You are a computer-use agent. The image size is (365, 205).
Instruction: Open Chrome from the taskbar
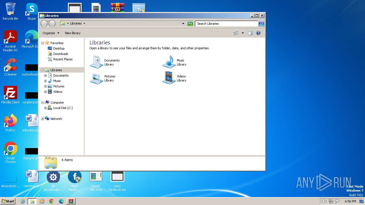click(52, 201)
